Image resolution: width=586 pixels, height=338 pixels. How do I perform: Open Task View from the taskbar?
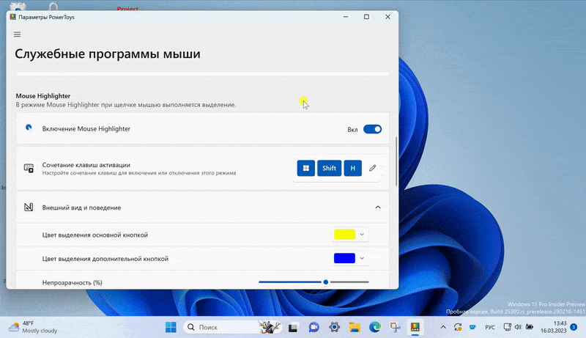click(x=293, y=327)
